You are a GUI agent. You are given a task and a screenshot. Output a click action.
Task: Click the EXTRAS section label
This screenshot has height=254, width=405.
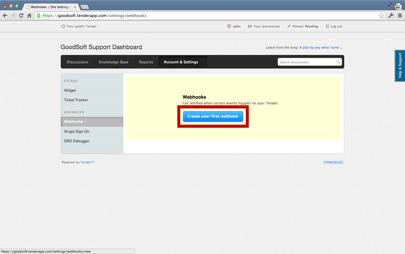pos(71,81)
